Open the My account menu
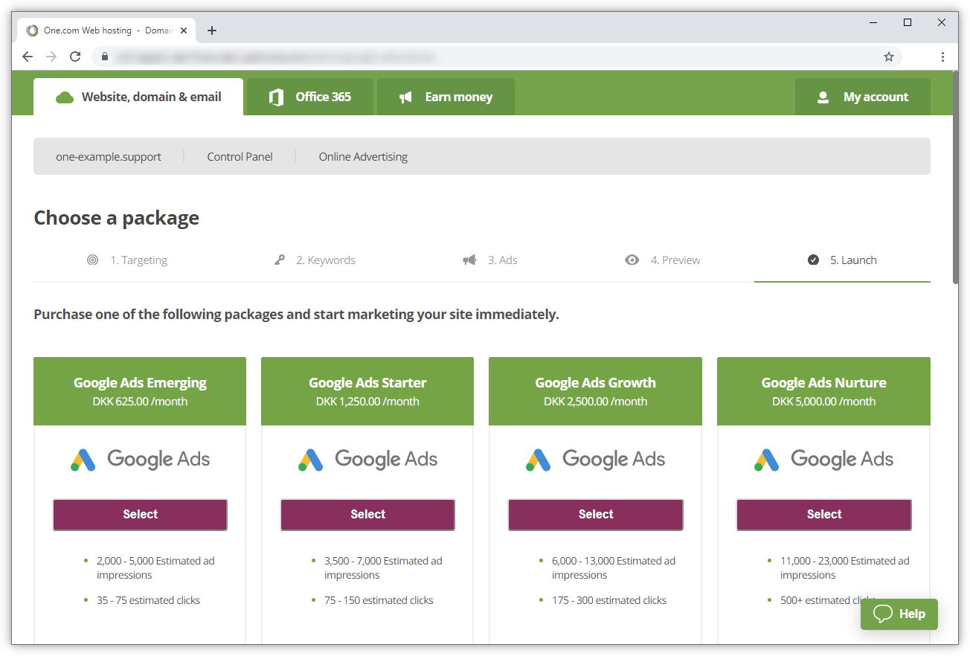970x656 pixels. tap(863, 97)
